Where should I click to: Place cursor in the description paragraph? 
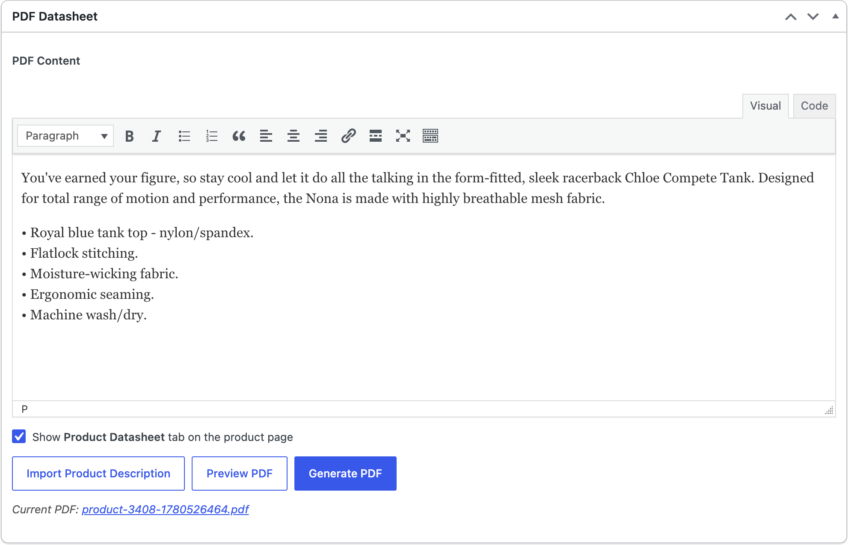pyautogui.click(x=418, y=188)
